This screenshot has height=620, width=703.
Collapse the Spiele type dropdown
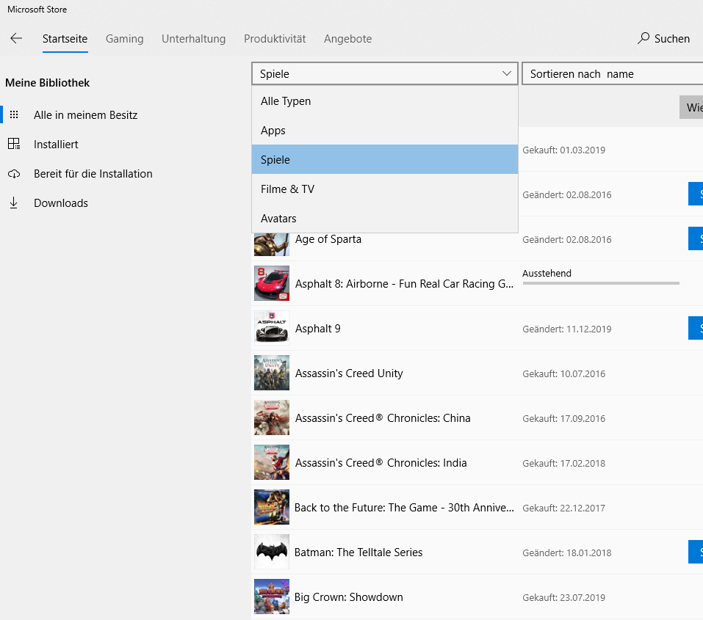click(x=385, y=73)
